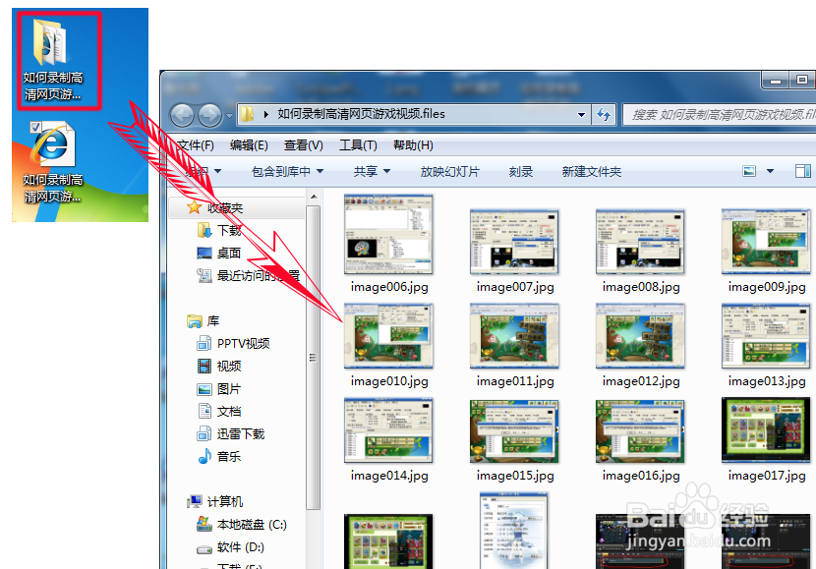The height and width of the screenshot is (569, 816).
Task: Click the 新建文件夹 (New folder) button
Action: [592, 170]
